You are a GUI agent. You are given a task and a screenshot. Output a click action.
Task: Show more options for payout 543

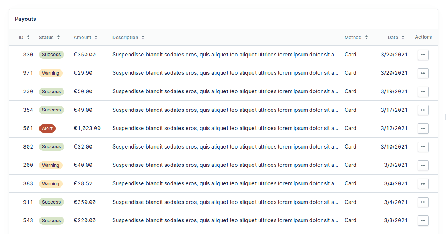[423, 220]
